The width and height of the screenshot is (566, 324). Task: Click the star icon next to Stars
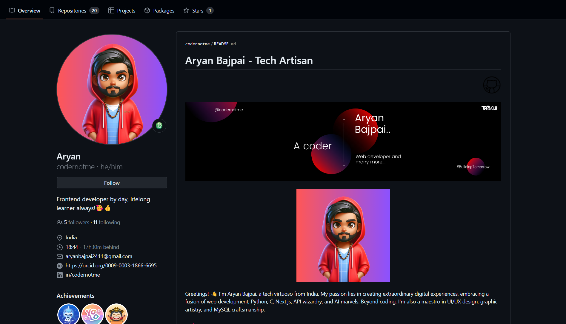pos(186,10)
